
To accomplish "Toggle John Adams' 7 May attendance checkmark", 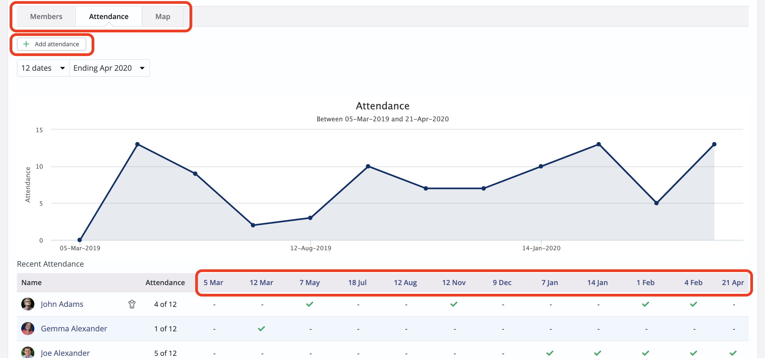I will pyautogui.click(x=310, y=304).
